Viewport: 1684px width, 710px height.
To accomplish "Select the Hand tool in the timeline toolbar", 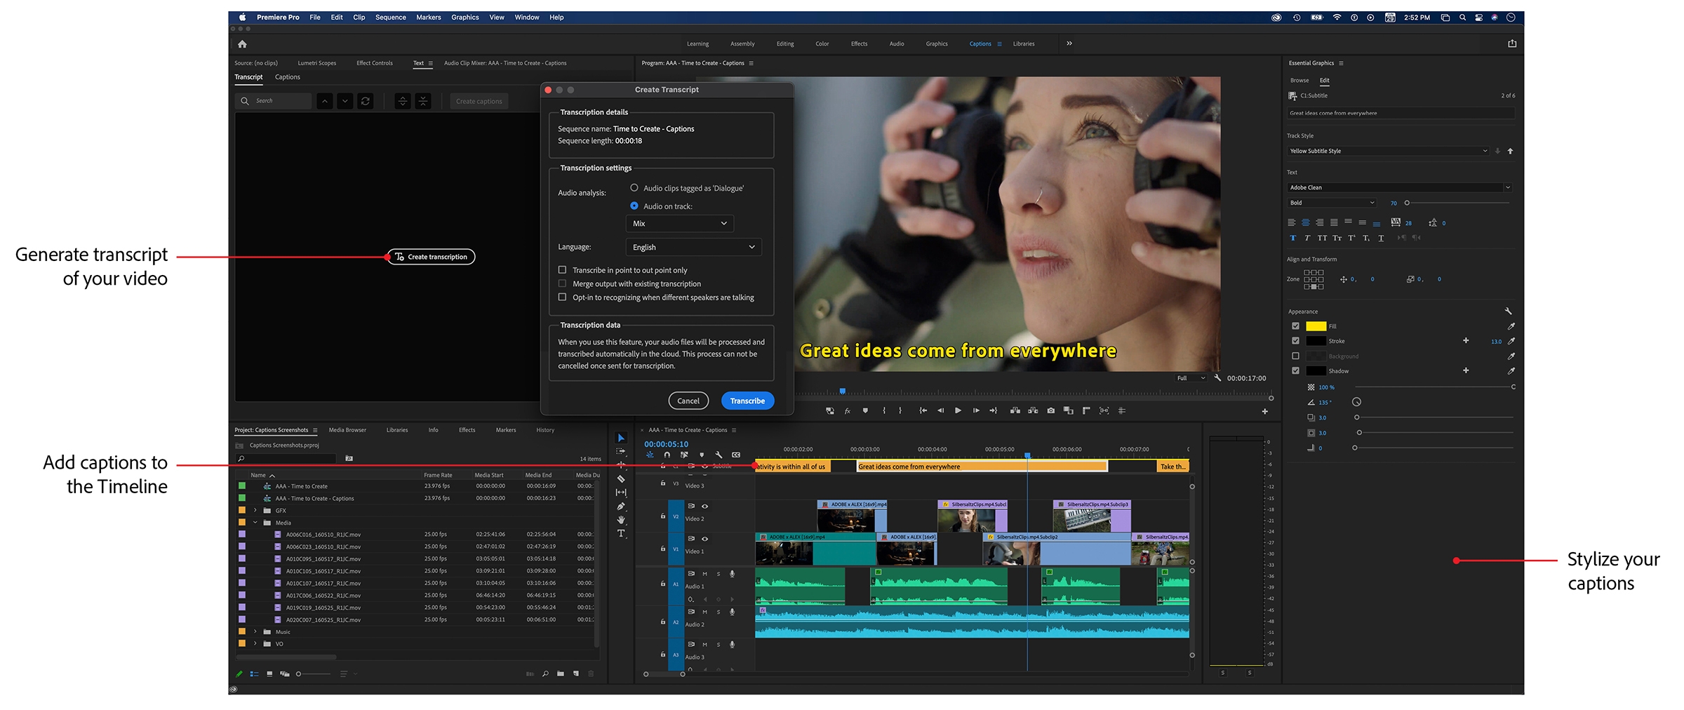I will coord(621,520).
